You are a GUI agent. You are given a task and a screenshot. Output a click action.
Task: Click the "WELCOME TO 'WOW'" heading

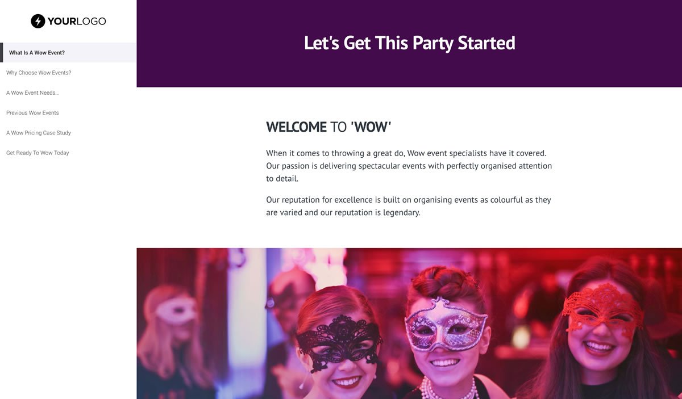click(x=328, y=127)
